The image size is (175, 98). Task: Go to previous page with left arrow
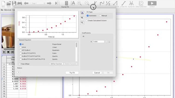click(x=26, y=3)
